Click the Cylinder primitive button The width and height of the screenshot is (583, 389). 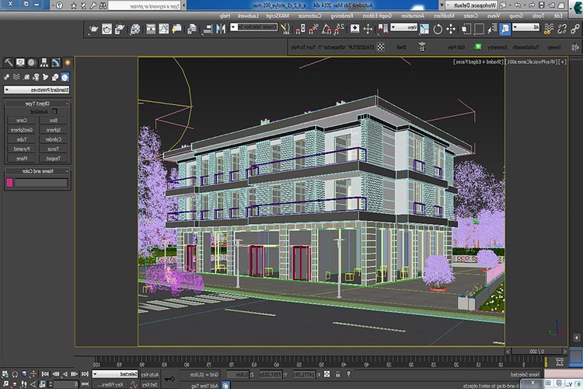click(53, 139)
